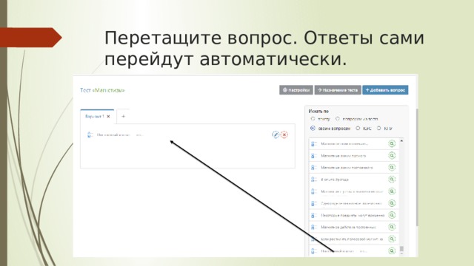Open the Тест «Магнетизм» title link

102,90
